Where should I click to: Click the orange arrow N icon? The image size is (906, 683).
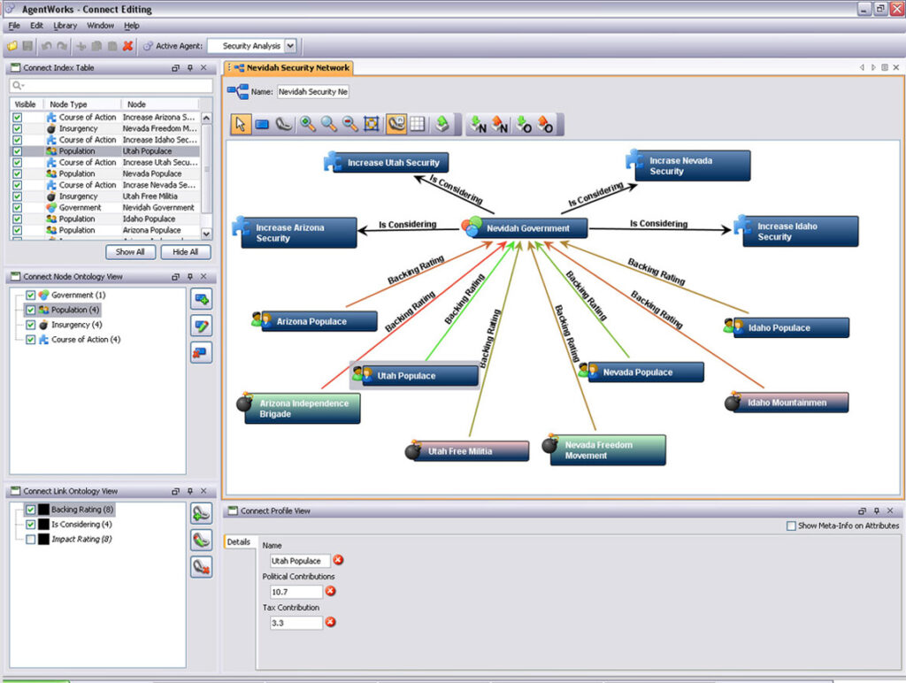coord(500,124)
